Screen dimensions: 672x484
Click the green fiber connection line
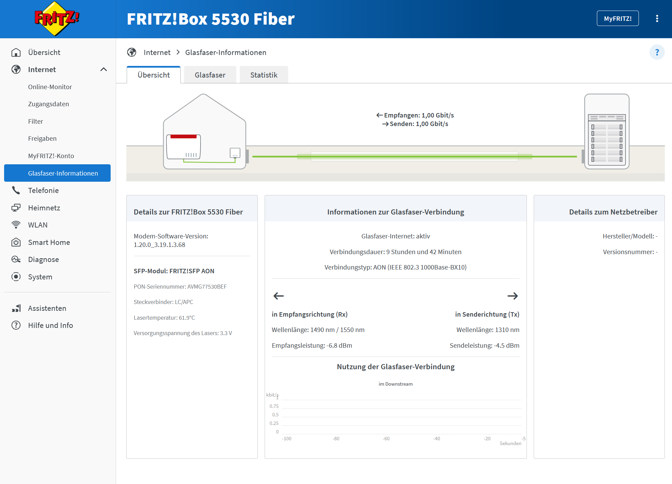coord(415,156)
